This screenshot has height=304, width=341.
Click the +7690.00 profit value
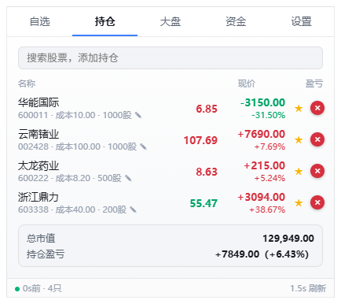pos(261,134)
